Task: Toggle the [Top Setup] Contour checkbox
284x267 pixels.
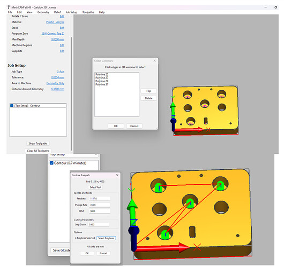Action: [x=12, y=106]
